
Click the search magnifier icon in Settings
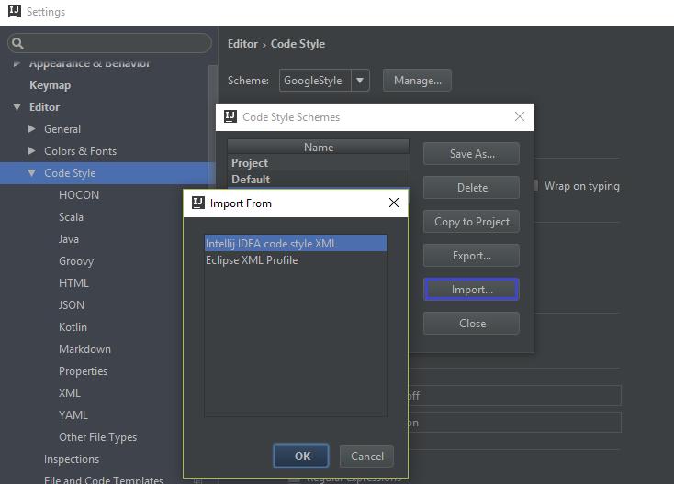click(x=18, y=43)
